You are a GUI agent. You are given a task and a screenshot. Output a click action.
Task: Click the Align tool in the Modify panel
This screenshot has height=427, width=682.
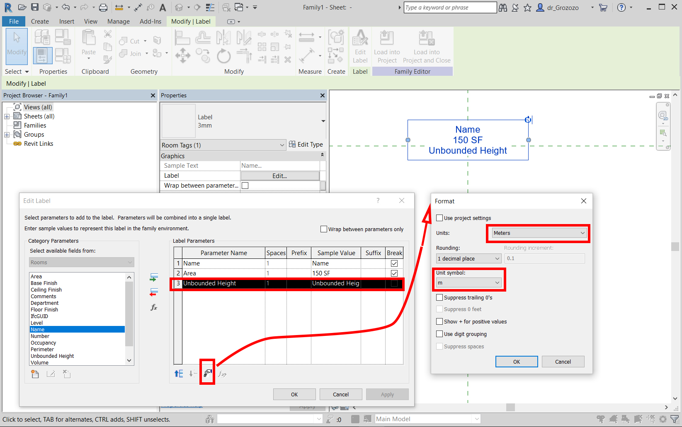click(182, 37)
